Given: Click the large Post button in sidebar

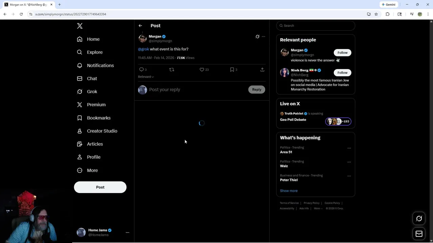Looking at the screenshot, I should coord(100,187).
